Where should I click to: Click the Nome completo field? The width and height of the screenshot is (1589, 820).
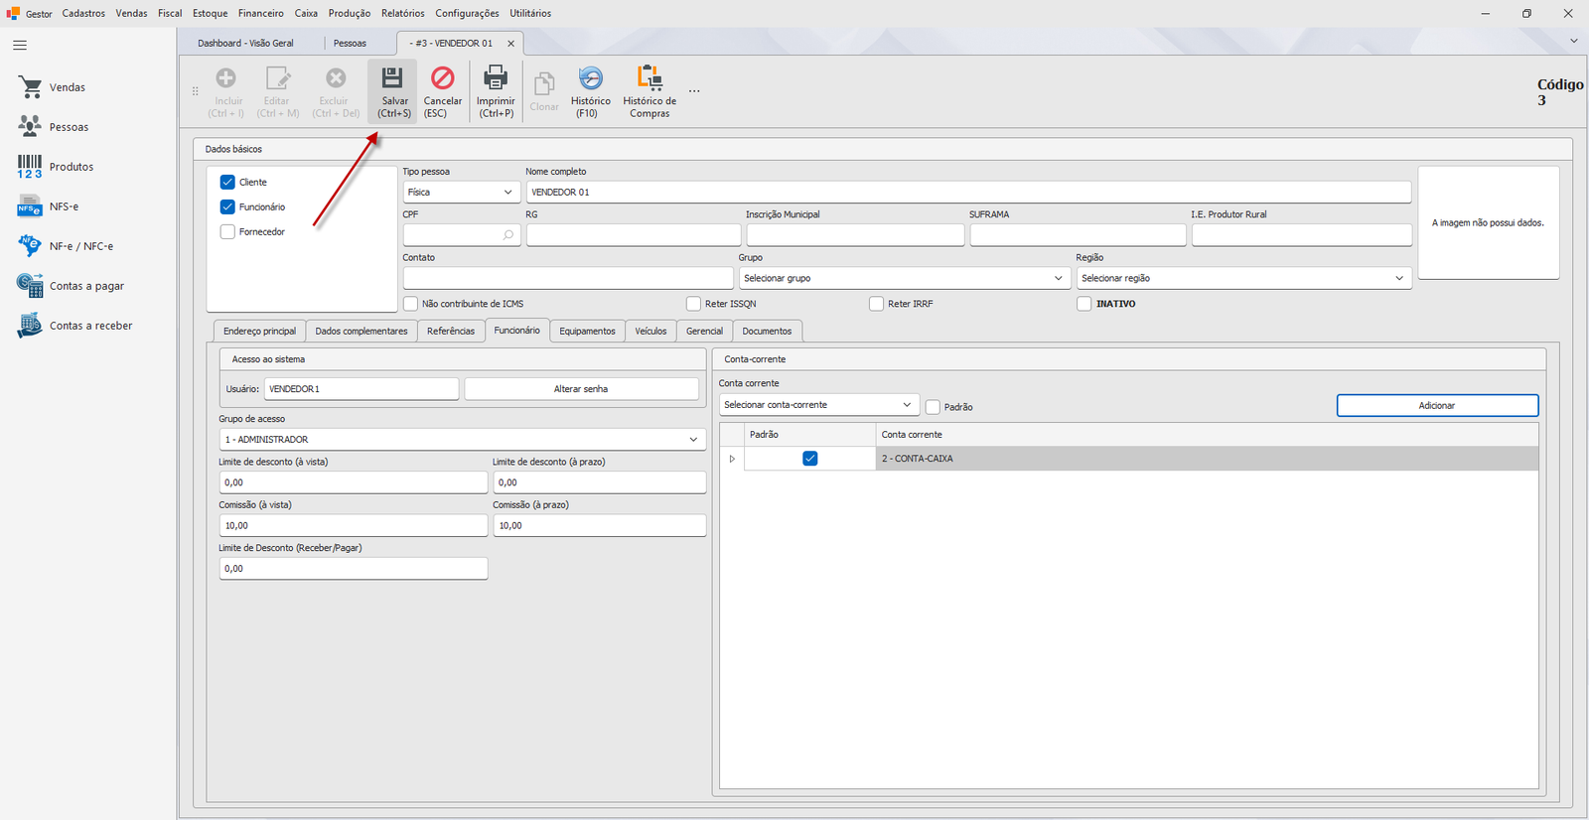pos(968,193)
